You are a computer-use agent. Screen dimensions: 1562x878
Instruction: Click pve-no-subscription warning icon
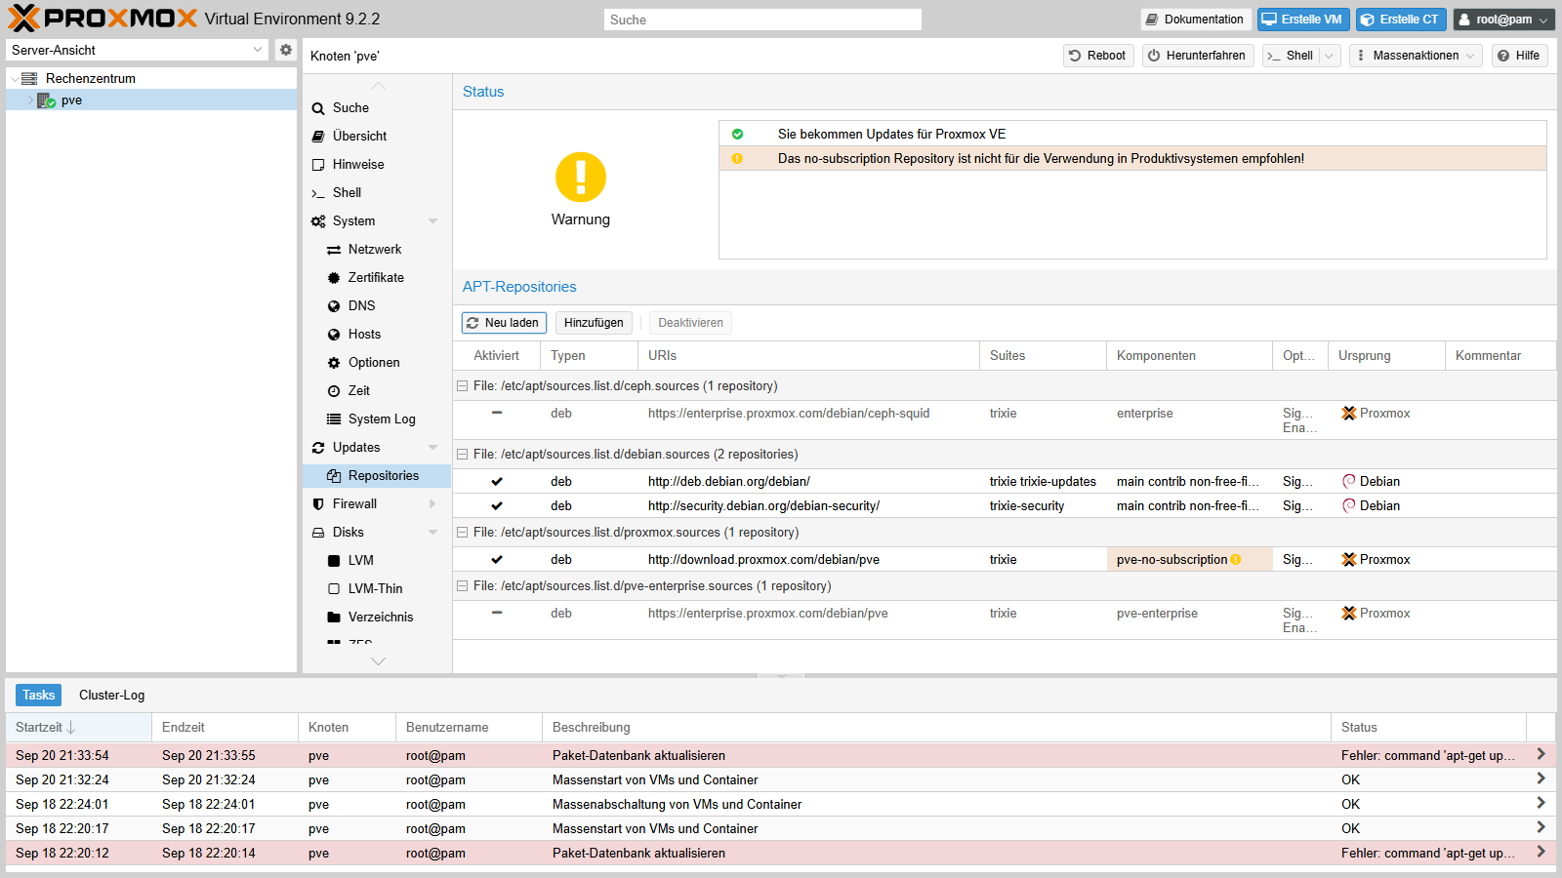(x=1236, y=560)
